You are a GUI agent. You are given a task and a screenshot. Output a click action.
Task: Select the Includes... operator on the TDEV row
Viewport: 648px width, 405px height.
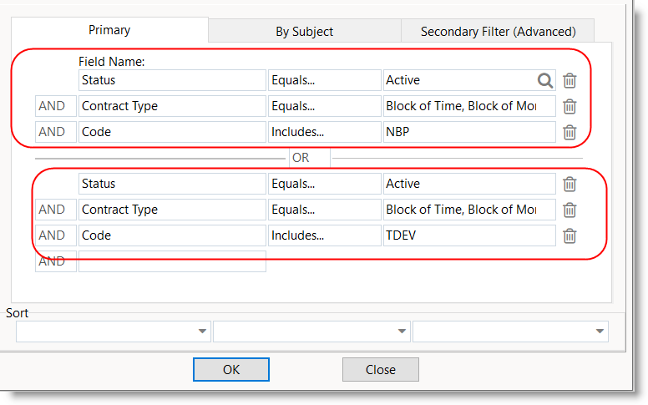click(324, 235)
